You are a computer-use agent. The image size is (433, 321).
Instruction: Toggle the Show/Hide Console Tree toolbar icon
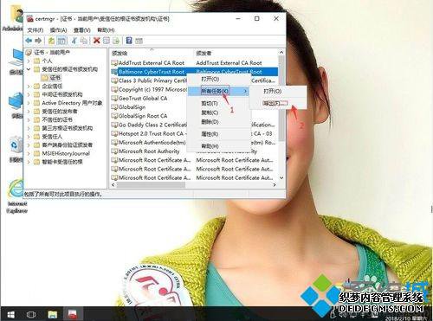pyautogui.click(x=61, y=41)
